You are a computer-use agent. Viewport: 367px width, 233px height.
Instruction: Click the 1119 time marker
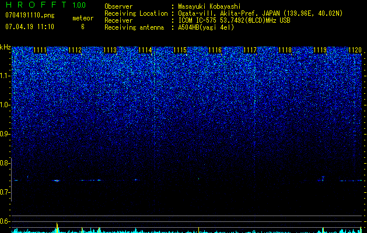point(320,50)
